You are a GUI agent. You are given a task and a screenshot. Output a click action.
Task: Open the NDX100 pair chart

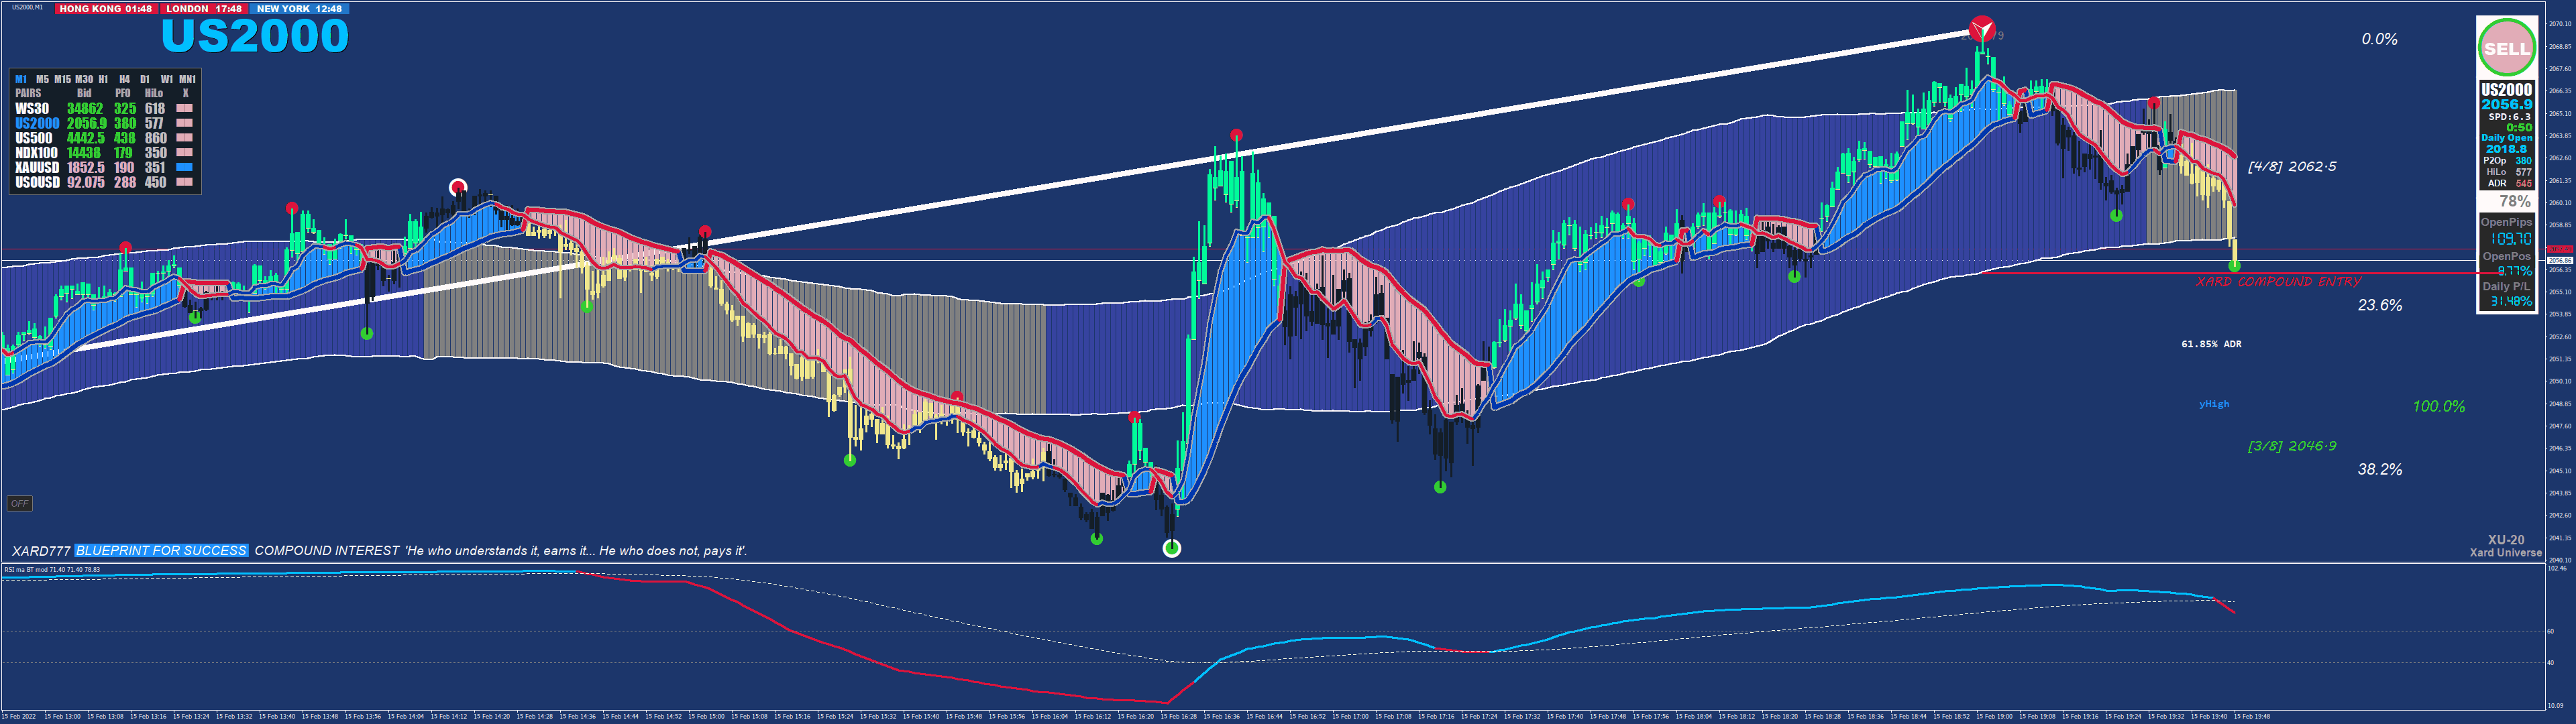(x=37, y=153)
